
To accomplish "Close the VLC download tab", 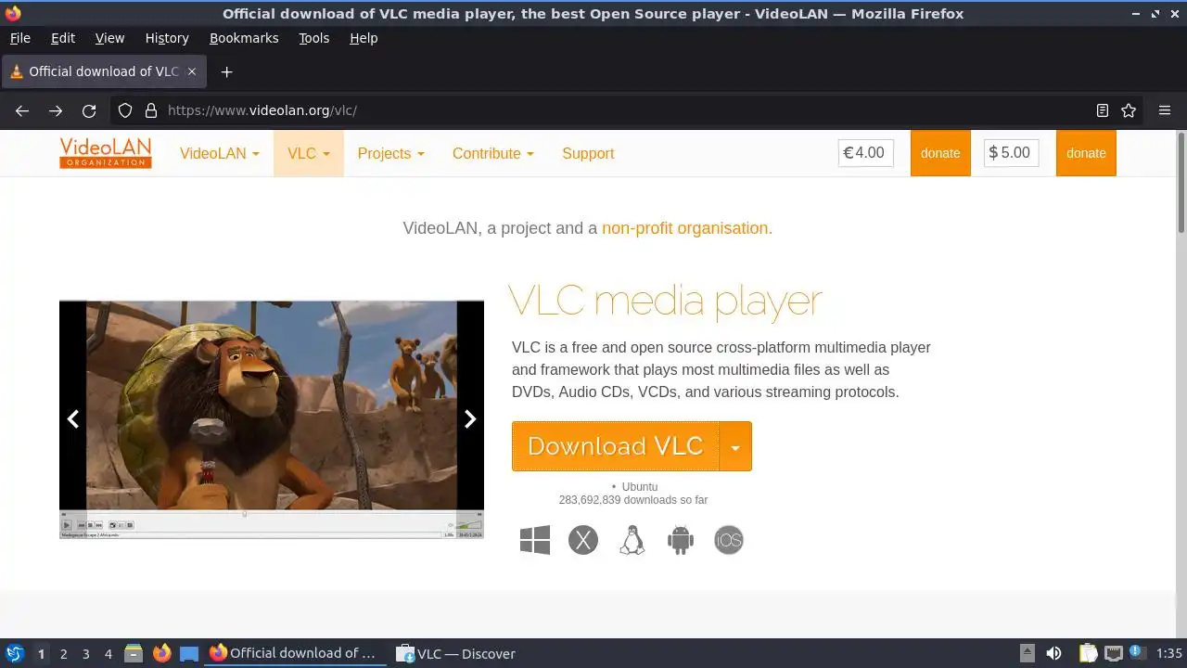I will tap(192, 71).
